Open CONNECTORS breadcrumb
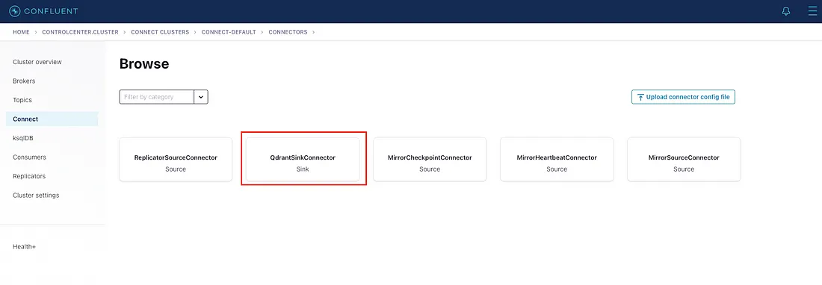This screenshot has width=822, height=285. 288,32
